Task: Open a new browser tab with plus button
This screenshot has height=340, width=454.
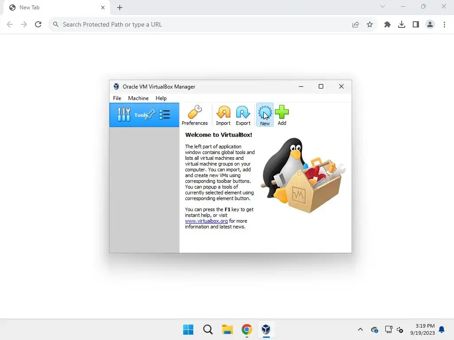Action: tap(120, 8)
